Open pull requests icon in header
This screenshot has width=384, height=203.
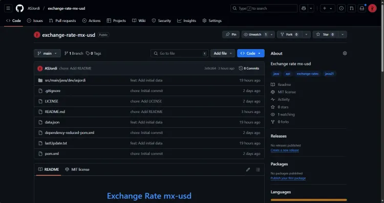point(352,8)
